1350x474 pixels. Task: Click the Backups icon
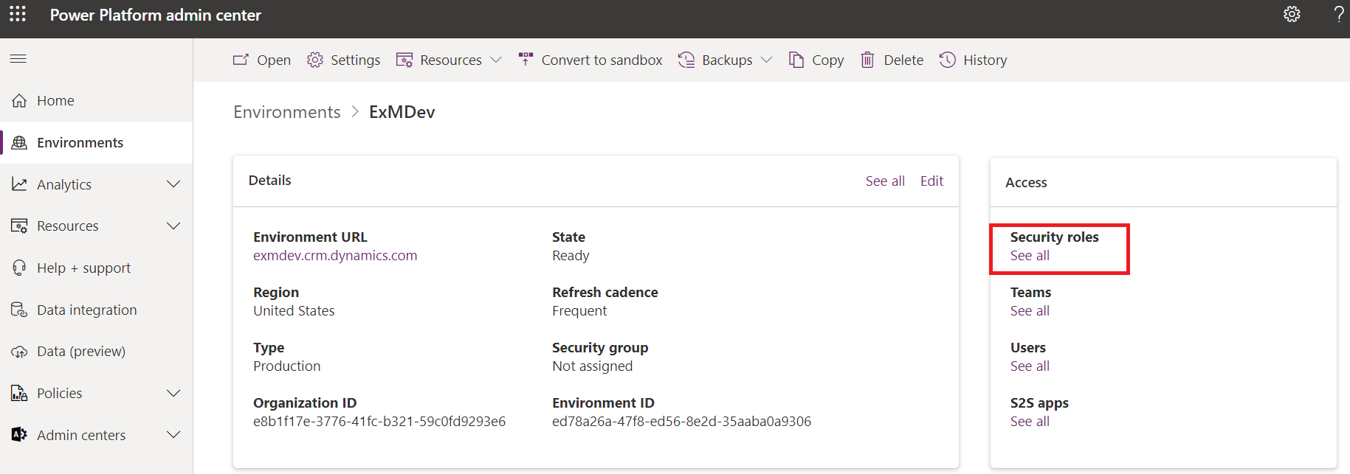[x=686, y=60]
